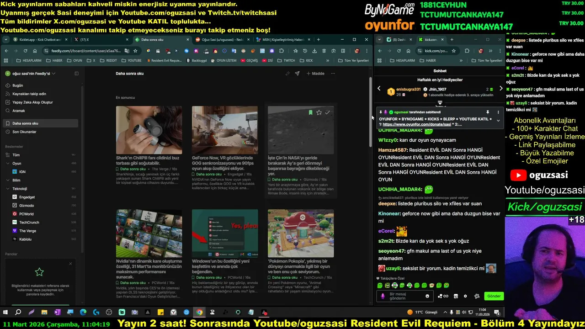Open a new tab in the Feedly window
This screenshot has height=329, width=585.
point(318,40)
